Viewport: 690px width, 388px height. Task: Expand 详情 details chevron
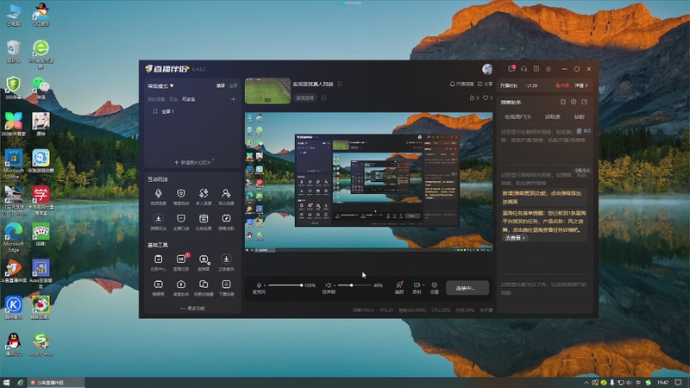580,85
